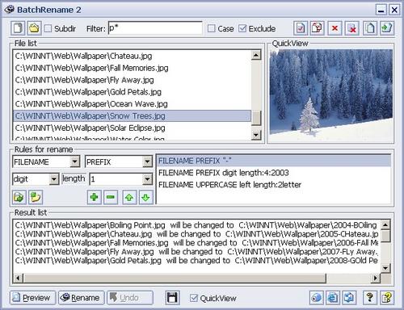Click file list scrollbar up arrow
Image resolution: width=404 pixels, height=310 pixels.
(x=256, y=55)
